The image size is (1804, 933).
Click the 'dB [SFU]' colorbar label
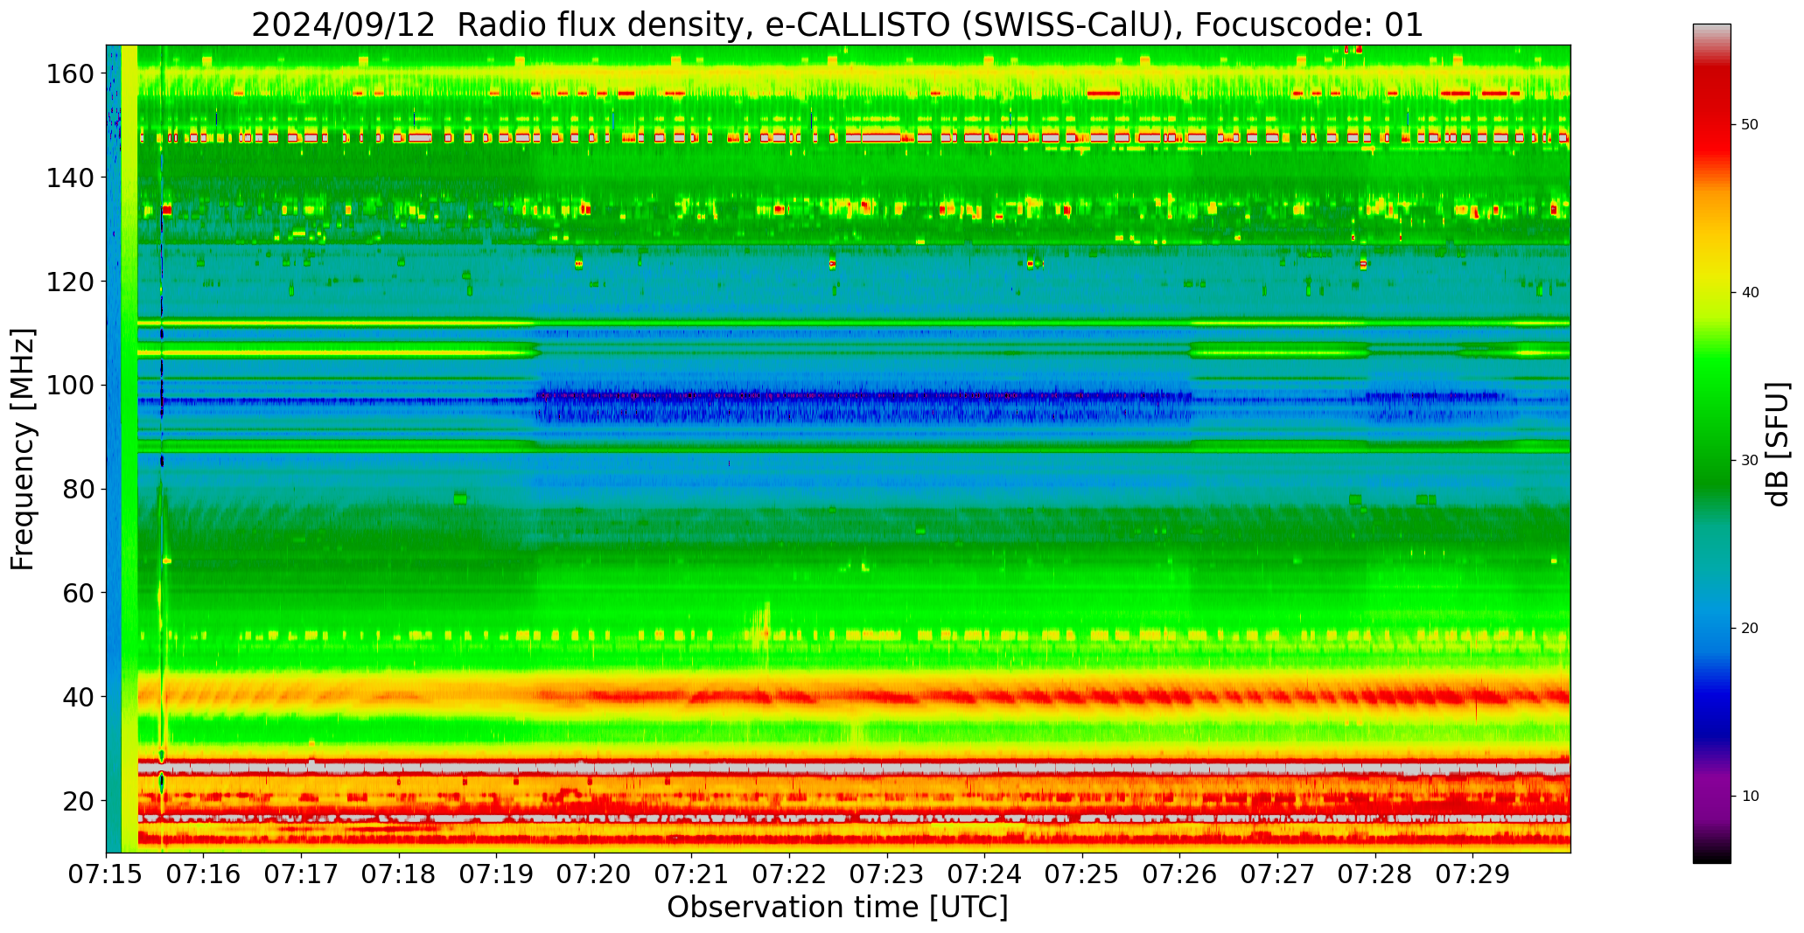(1777, 443)
